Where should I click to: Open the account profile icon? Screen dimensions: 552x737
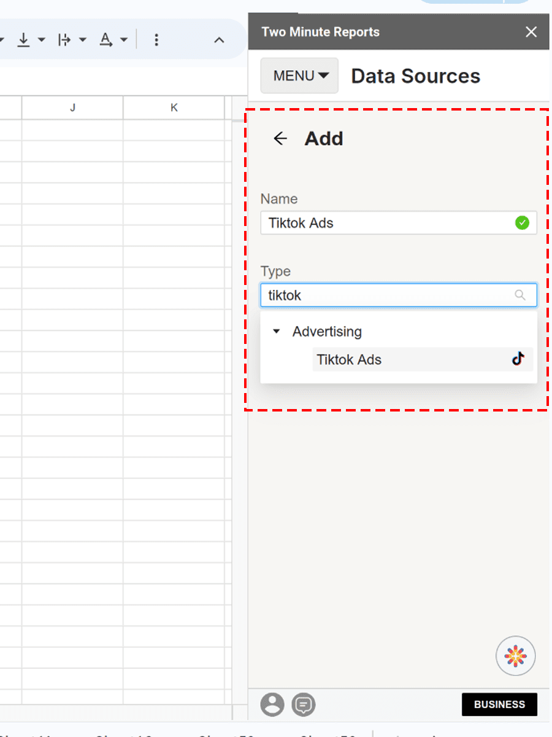(272, 704)
